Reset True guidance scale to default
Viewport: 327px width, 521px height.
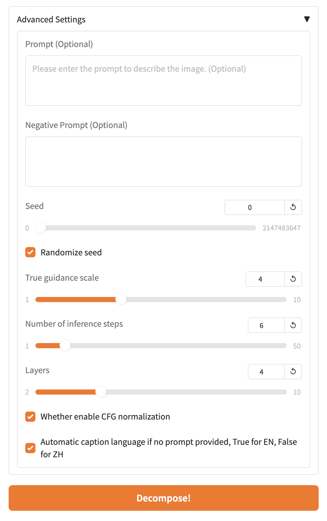293,279
